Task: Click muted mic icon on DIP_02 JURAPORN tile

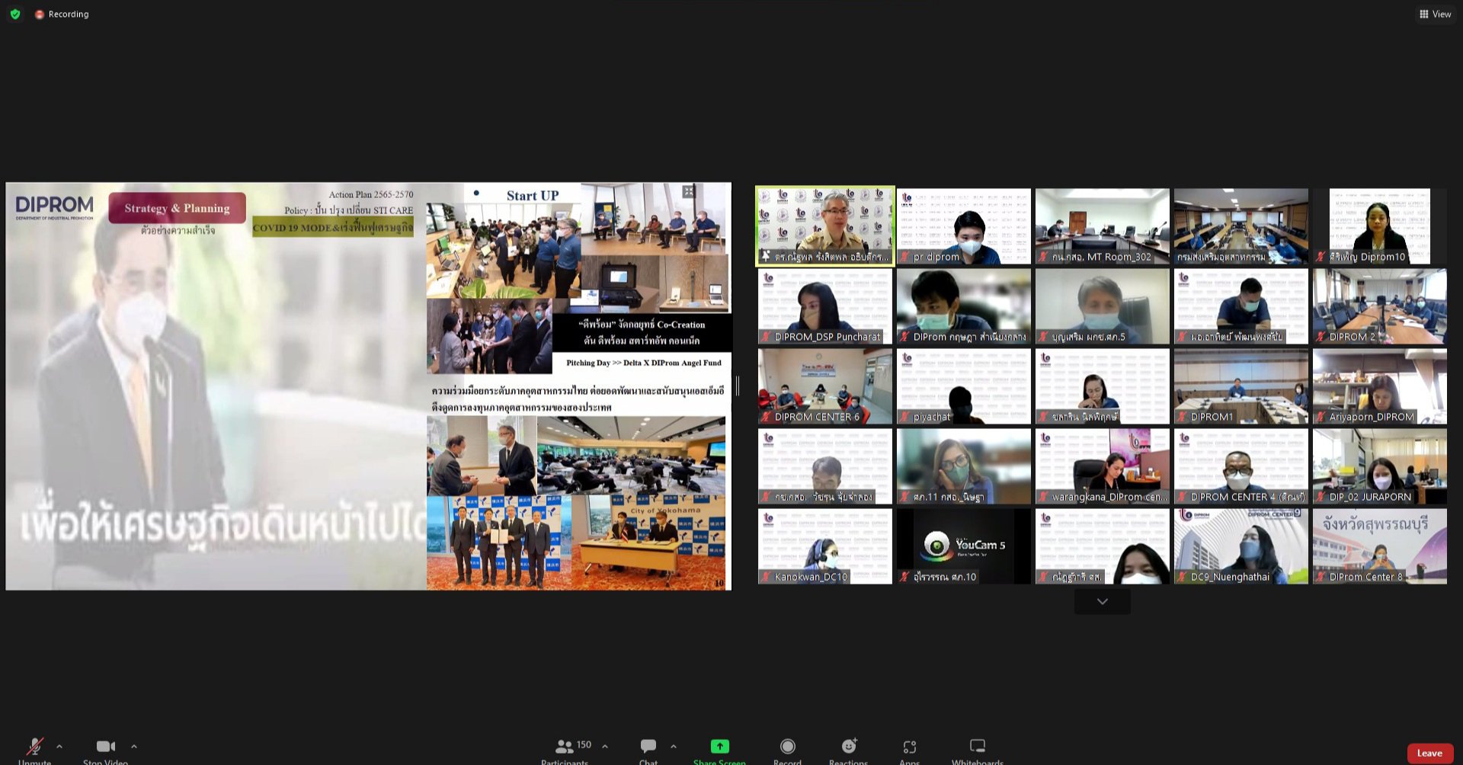Action: 1321,497
